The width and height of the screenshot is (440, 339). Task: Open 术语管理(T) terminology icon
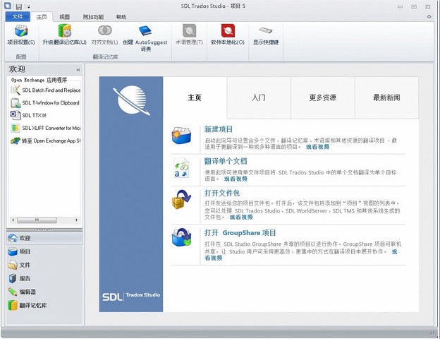click(x=190, y=30)
